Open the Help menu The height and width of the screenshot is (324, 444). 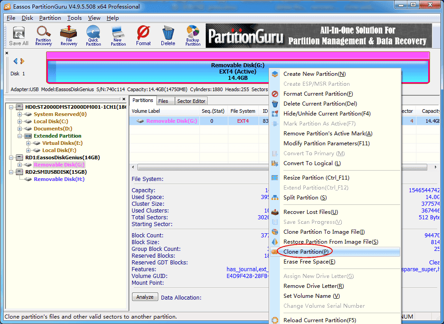click(x=113, y=18)
